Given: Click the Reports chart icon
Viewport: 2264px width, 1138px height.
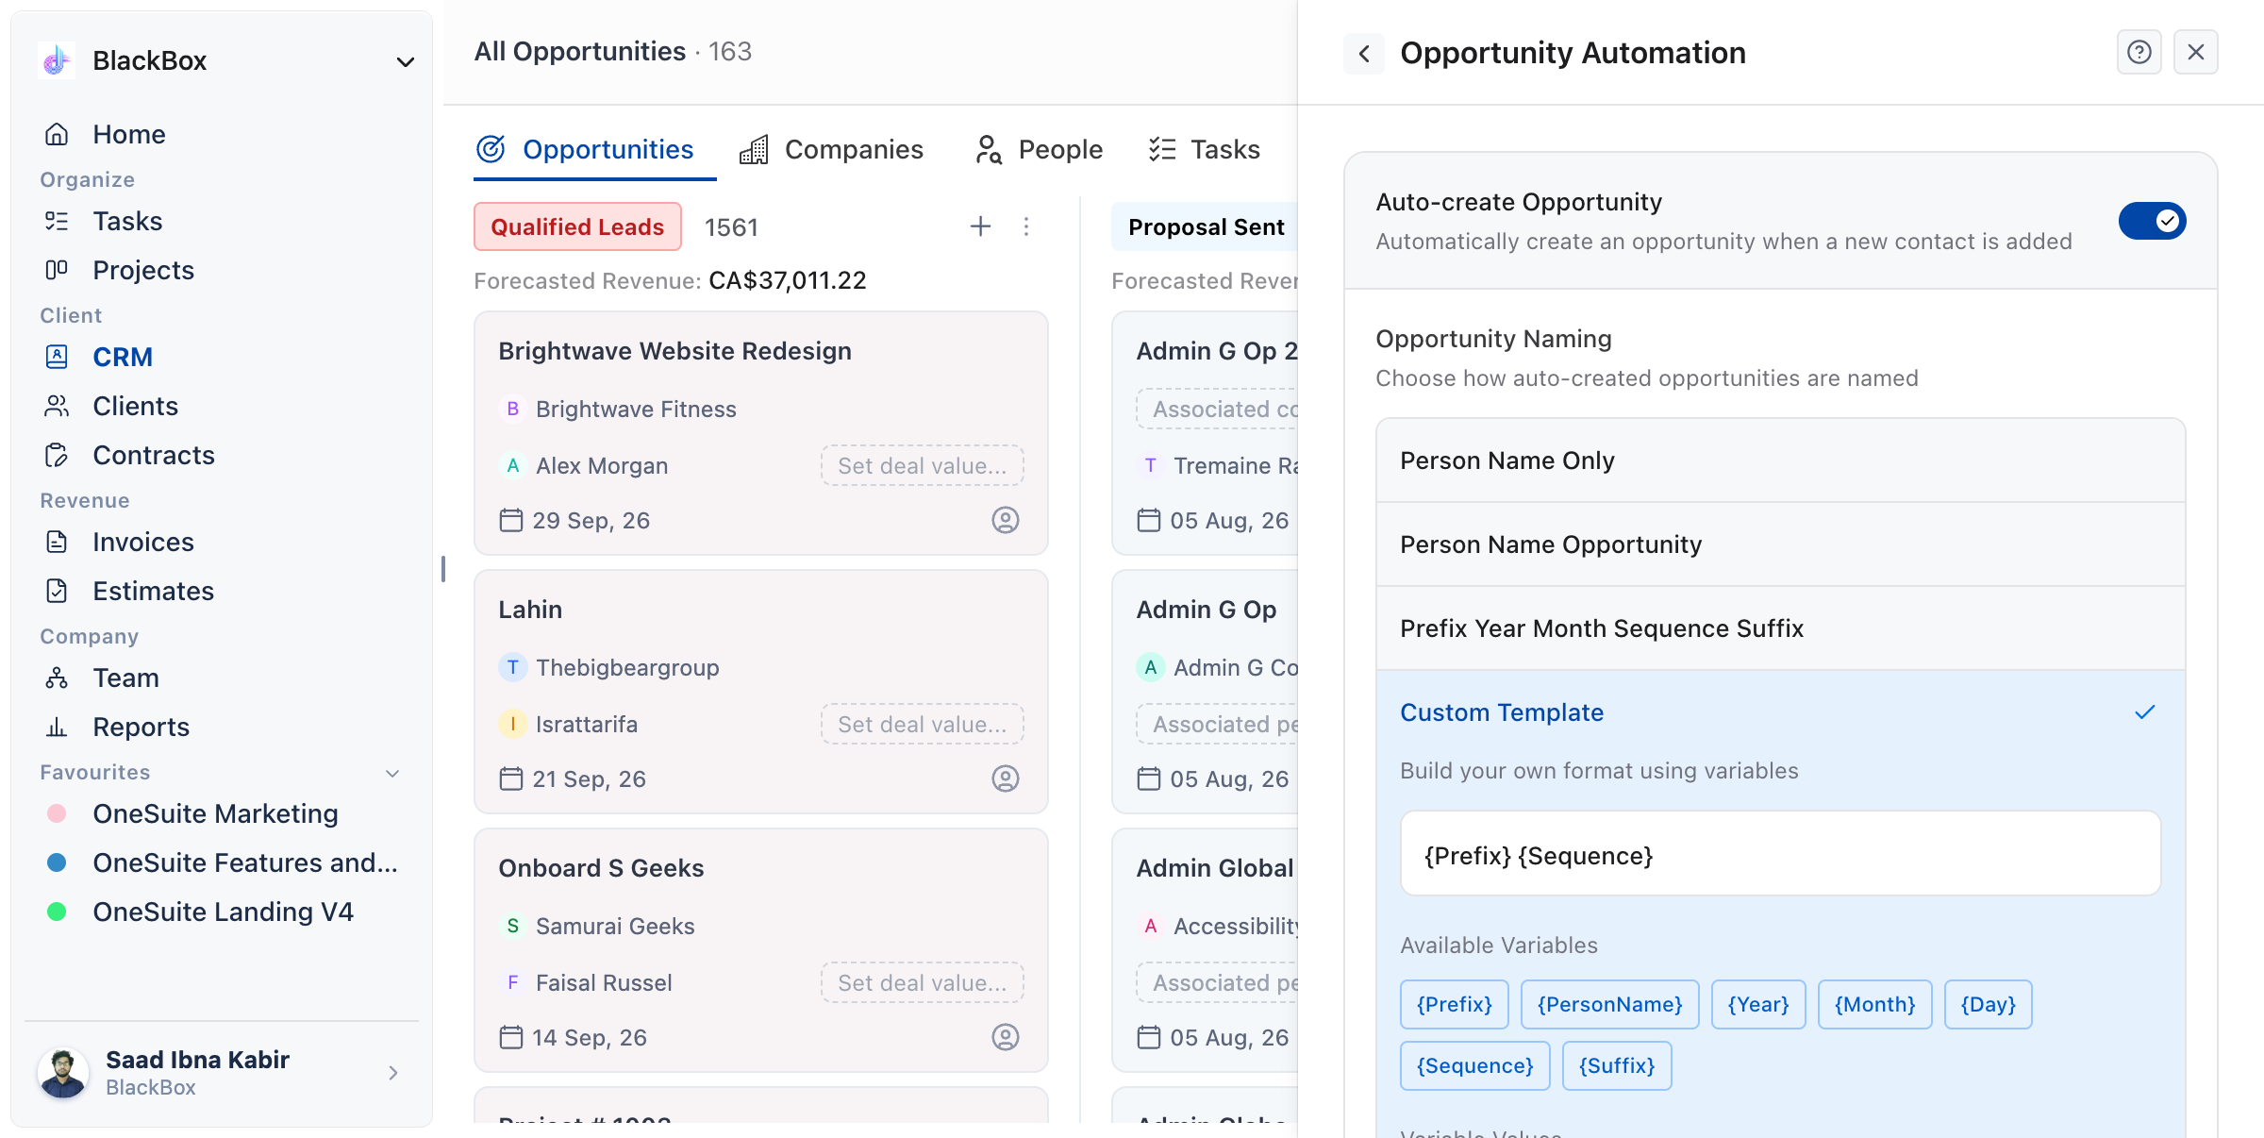Looking at the screenshot, I should (x=57, y=727).
